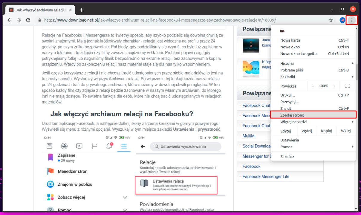
Task: Select 'Nowe okno' menu item
Action: point(313,47)
